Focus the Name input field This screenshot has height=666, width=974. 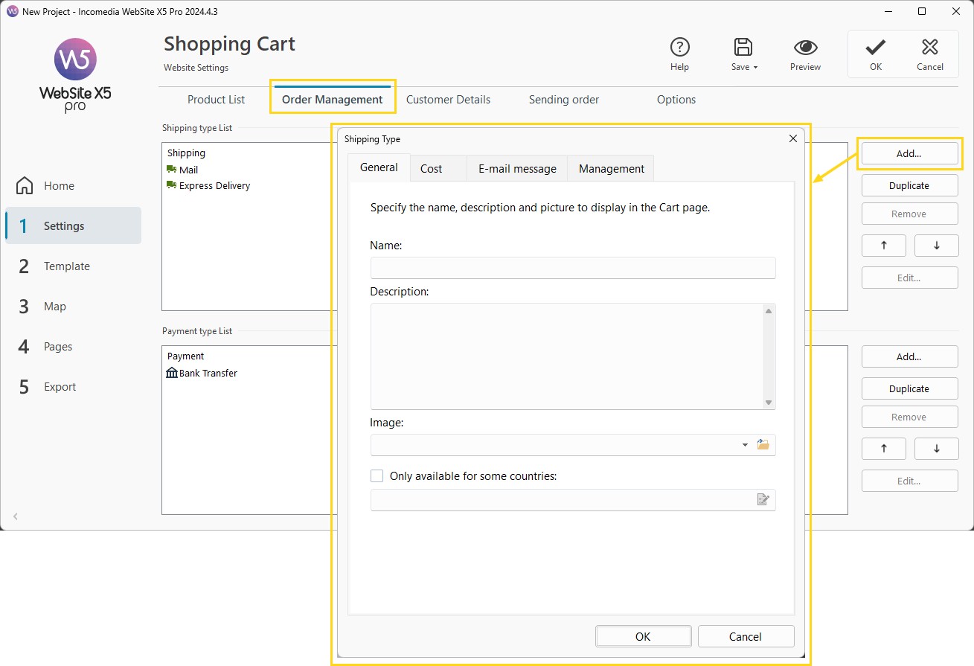click(573, 268)
